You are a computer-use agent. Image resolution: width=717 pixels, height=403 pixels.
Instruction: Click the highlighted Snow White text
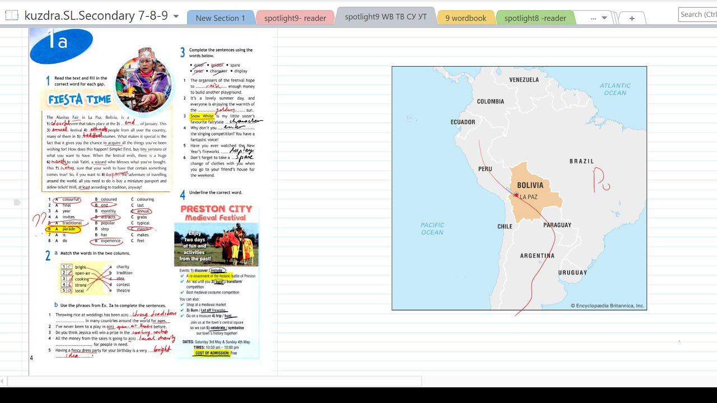click(x=202, y=116)
